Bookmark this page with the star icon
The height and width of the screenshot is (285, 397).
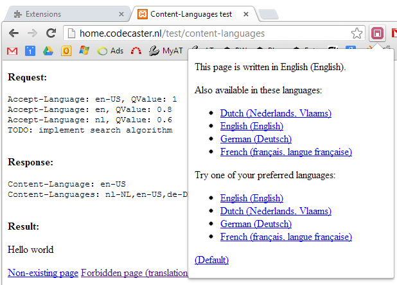[357, 33]
